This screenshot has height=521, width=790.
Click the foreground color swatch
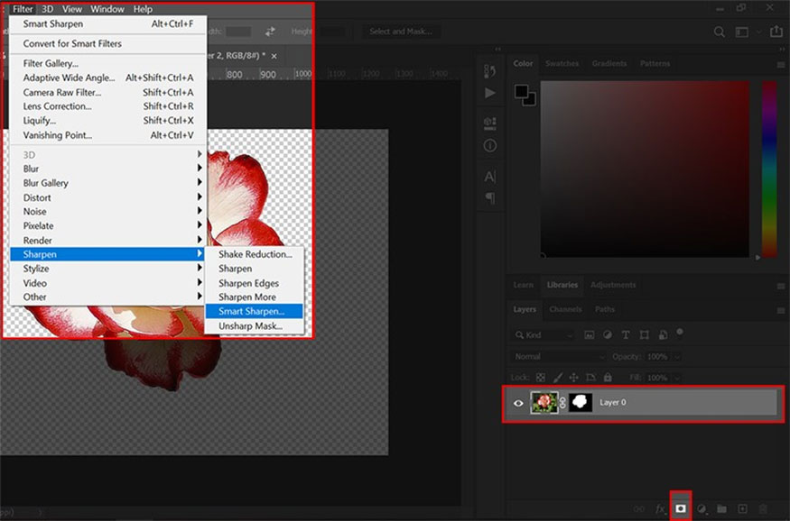click(522, 92)
